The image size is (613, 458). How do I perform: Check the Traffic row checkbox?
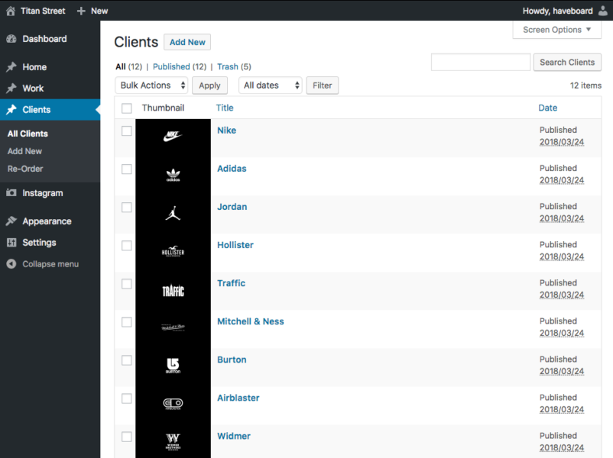pyautogui.click(x=127, y=284)
